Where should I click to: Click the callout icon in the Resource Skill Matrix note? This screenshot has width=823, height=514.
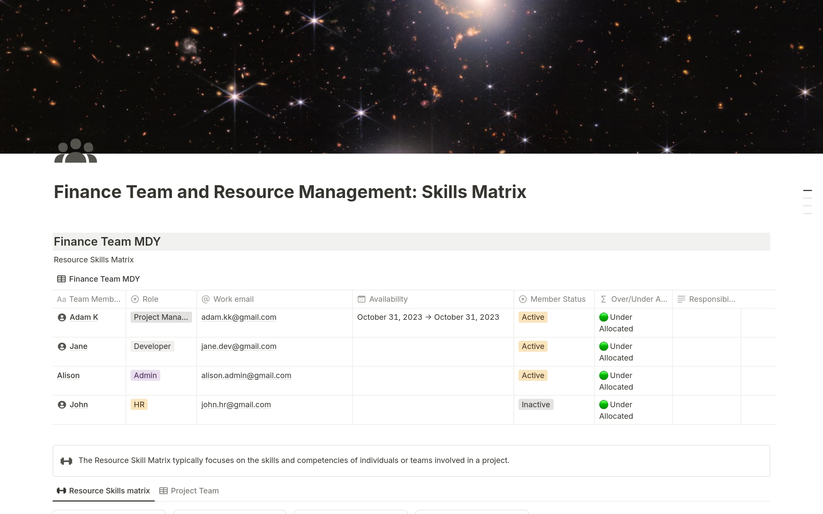coord(66,460)
